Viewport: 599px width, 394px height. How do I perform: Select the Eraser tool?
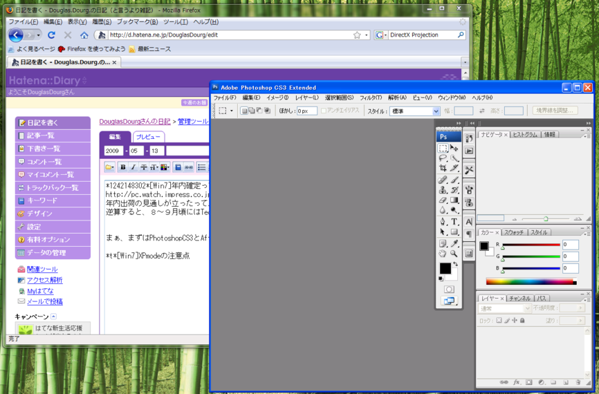(x=443, y=200)
